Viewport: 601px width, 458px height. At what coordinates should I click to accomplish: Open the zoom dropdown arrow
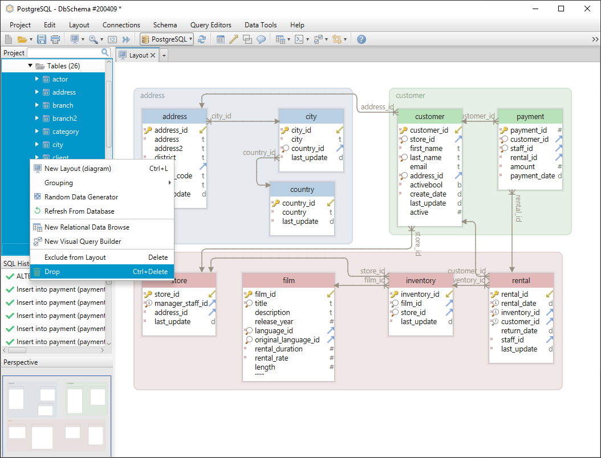point(101,39)
